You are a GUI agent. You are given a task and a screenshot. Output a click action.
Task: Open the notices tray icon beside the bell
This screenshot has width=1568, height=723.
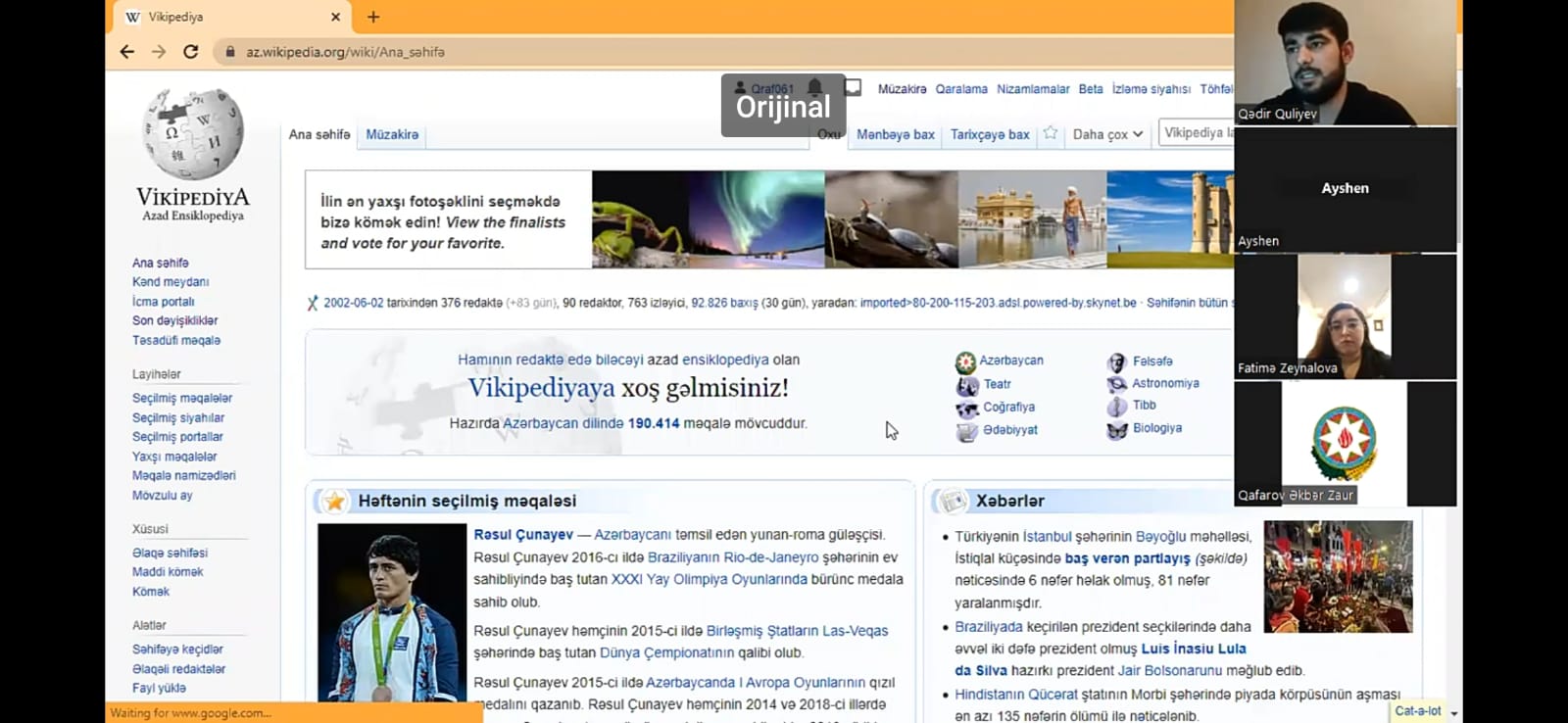click(853, 88)
